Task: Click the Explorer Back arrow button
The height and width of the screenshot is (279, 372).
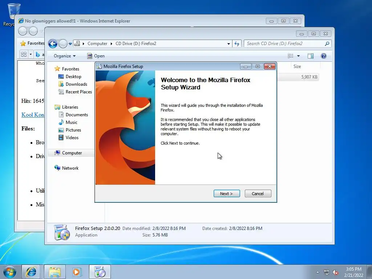Action: (53, 44)
